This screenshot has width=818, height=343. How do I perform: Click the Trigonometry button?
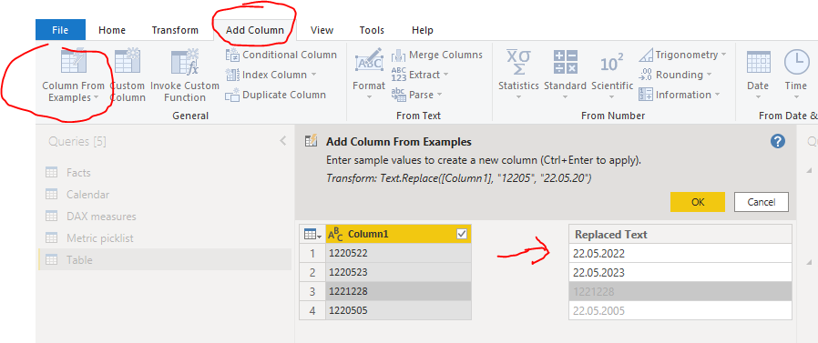tap(682, 55)
